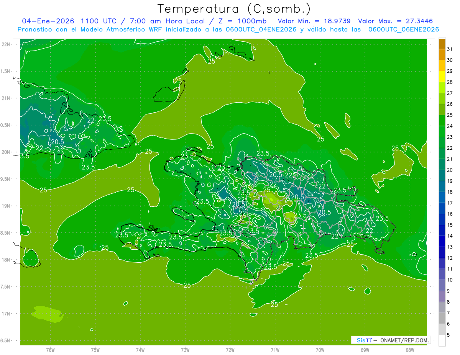Screen dimensions: 460x355
Task: Click the purple colorbar swatch between 9 and 10
Action: pyautogui.click(x=442, y=285)
